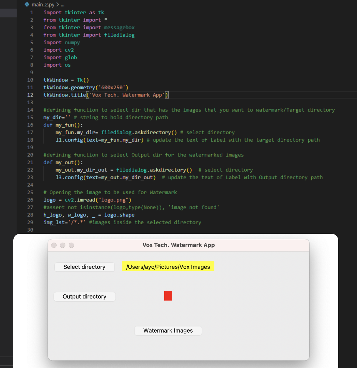This screenshot has width=357, height=368.
Task: Click the red square in the app
Action: pos(168,296)
